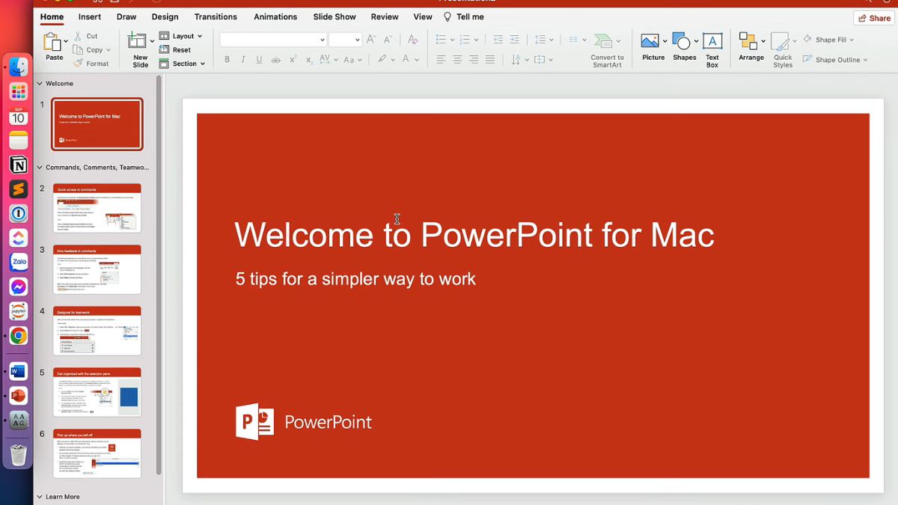Open the Design tab
The width and height of the screenshot is (898, 505).
pyautogui.click(x=165, y=16)
